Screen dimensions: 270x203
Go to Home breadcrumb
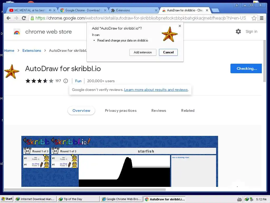click(x=9, y=50)
